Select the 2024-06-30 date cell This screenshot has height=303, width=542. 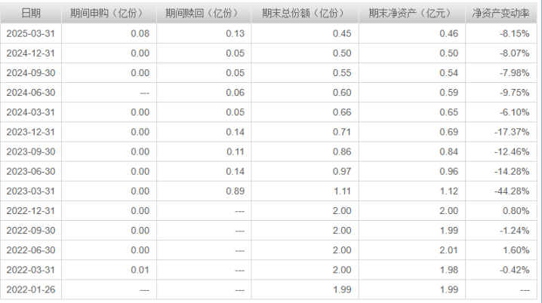pos(31,93)
